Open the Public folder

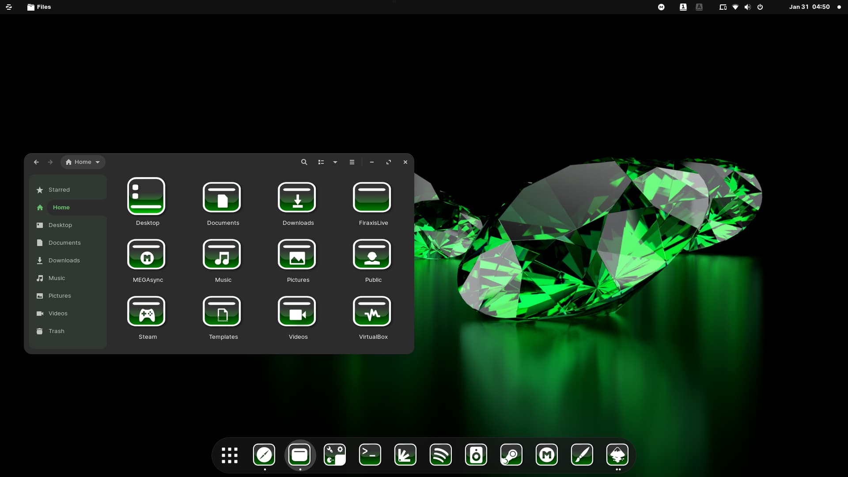click(x=372, y=254)
